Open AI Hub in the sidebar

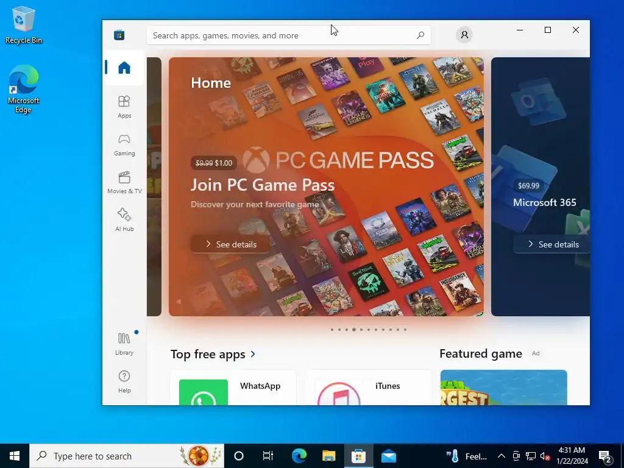coord(124,219)
